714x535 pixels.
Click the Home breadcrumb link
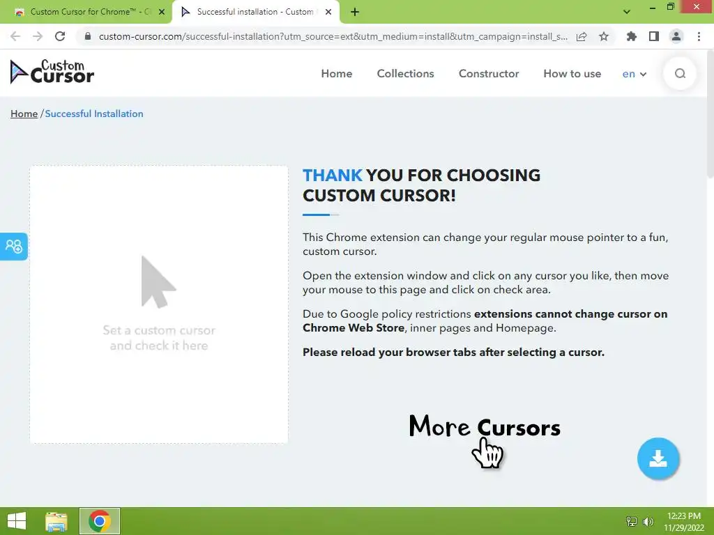[x=24, y=114]
